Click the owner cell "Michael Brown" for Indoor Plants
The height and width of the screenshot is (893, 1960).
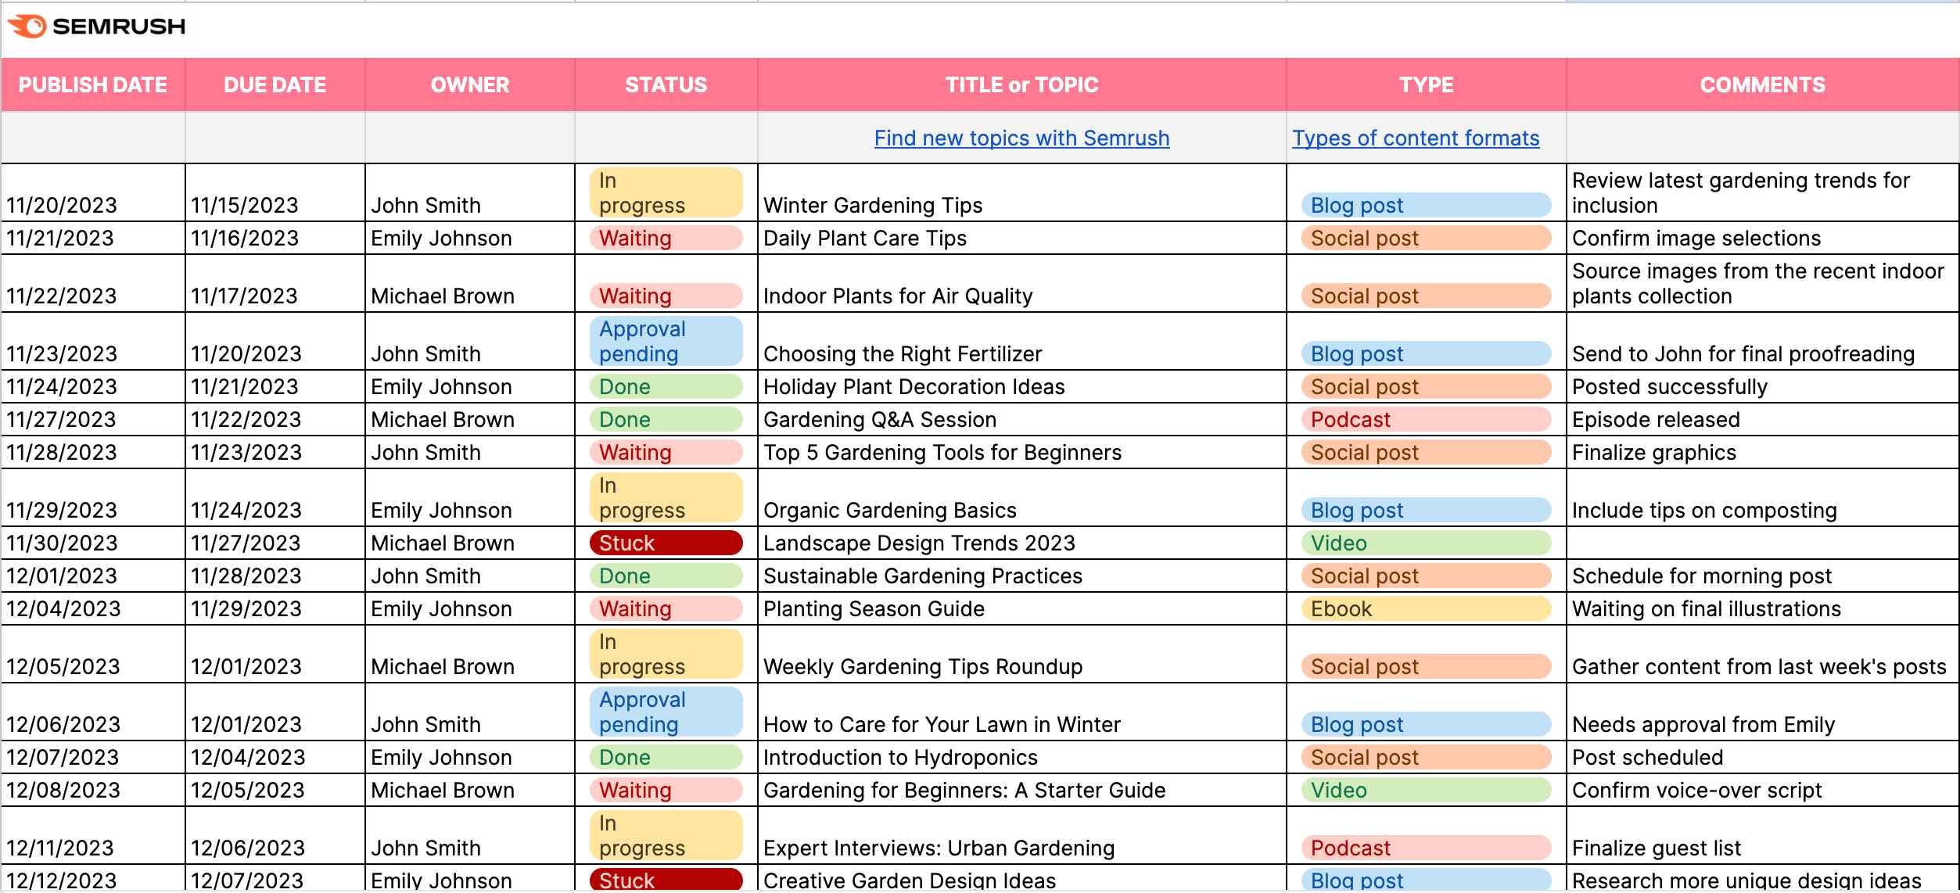point(443,296)
